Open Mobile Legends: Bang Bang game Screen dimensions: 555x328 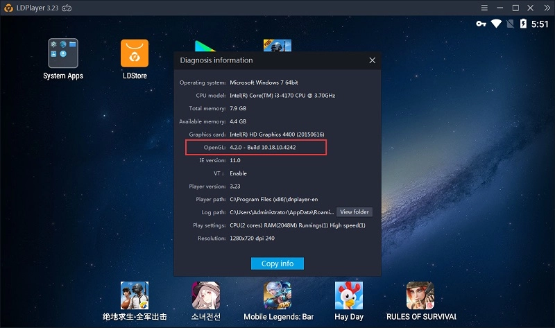(x=277, y=296)
